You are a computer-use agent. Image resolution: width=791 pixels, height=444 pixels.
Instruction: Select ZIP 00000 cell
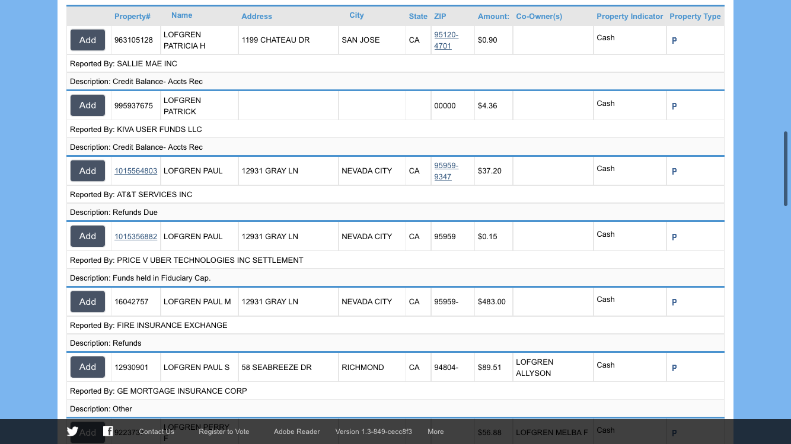tap(453, 105)
